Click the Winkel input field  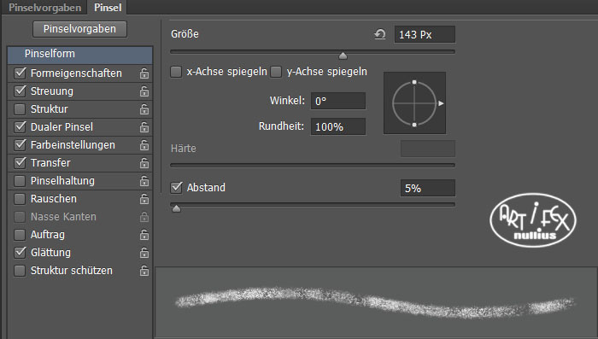[x=338, y=101]
